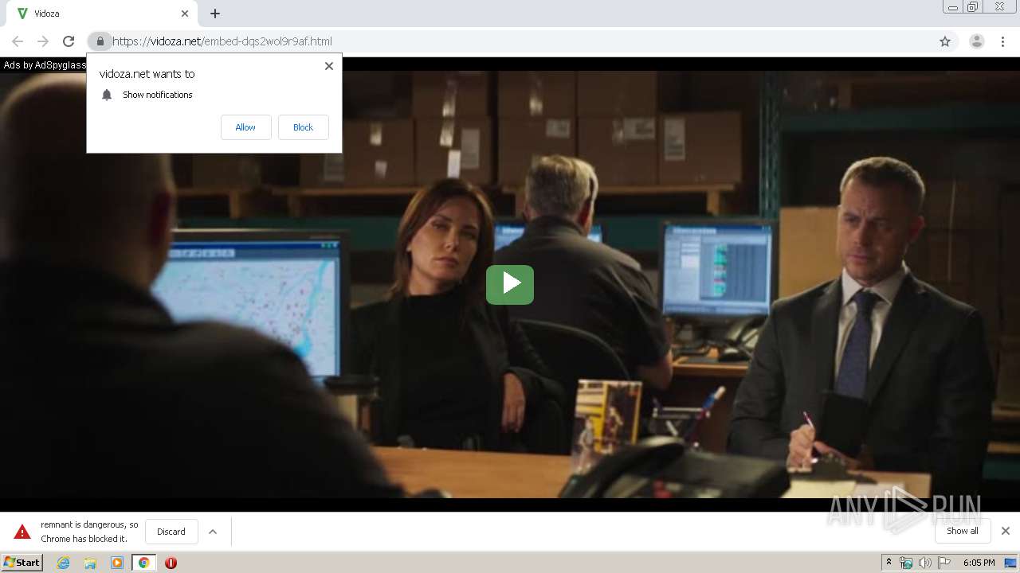Launch Internet Explorer from taskbar
This screenshot has width=1020, height=573.
tap(64, 563)
